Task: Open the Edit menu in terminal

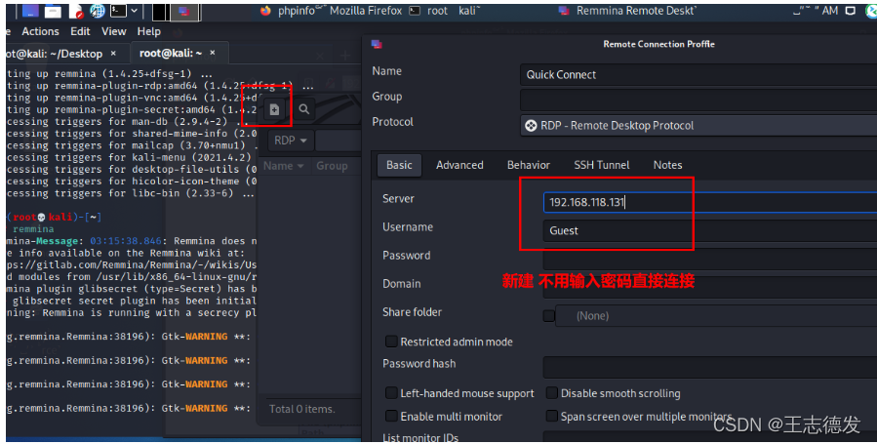Action: 80,31
